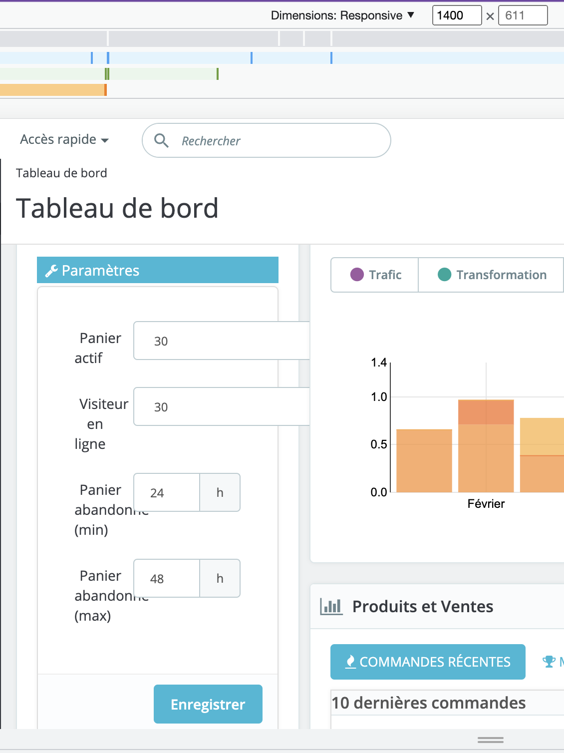
Task: Edit the Panier abandonné (min) field
Action: [167, 492]
